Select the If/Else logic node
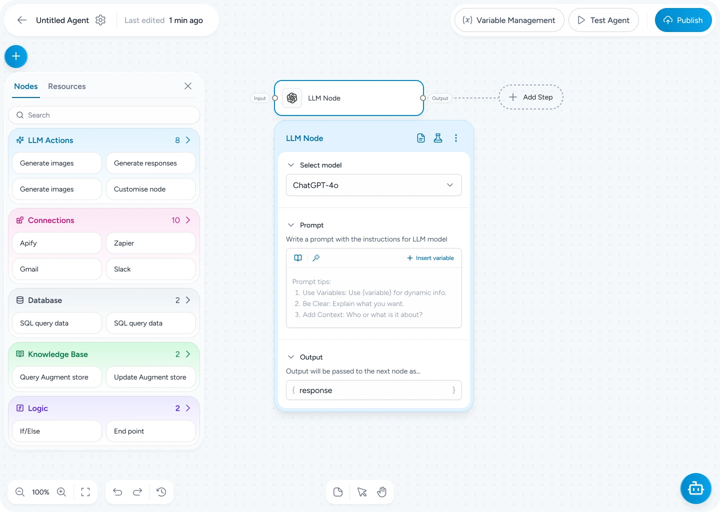Image resolution: width=720 pixels, height=512 pixels. coord(57,431)
